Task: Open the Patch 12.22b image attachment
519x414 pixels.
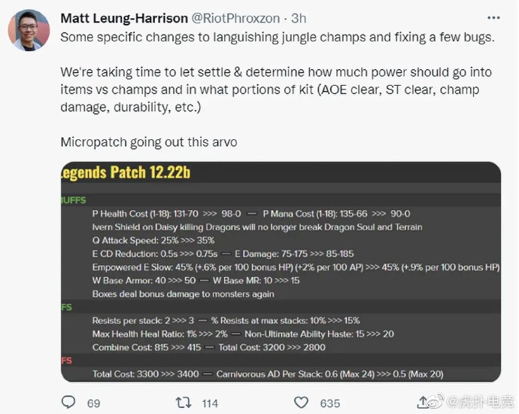Action: pos(281,272)
